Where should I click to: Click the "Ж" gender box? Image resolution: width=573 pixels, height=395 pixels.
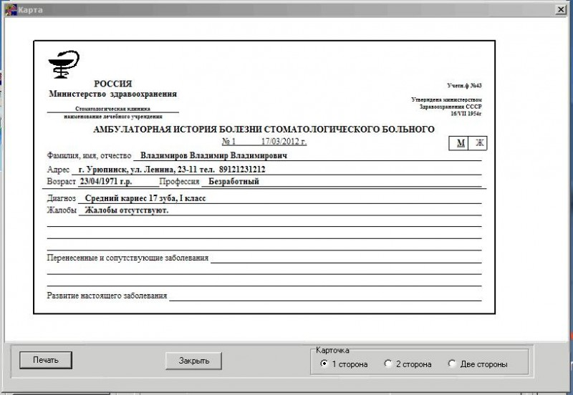[479, 143]
